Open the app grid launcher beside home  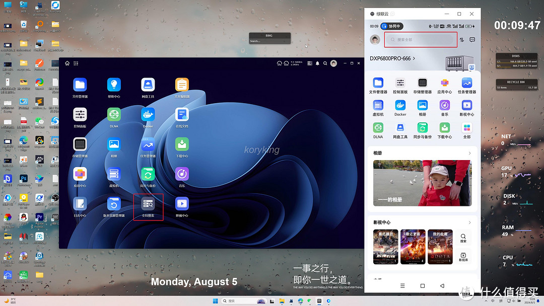[x=76, y=63]
